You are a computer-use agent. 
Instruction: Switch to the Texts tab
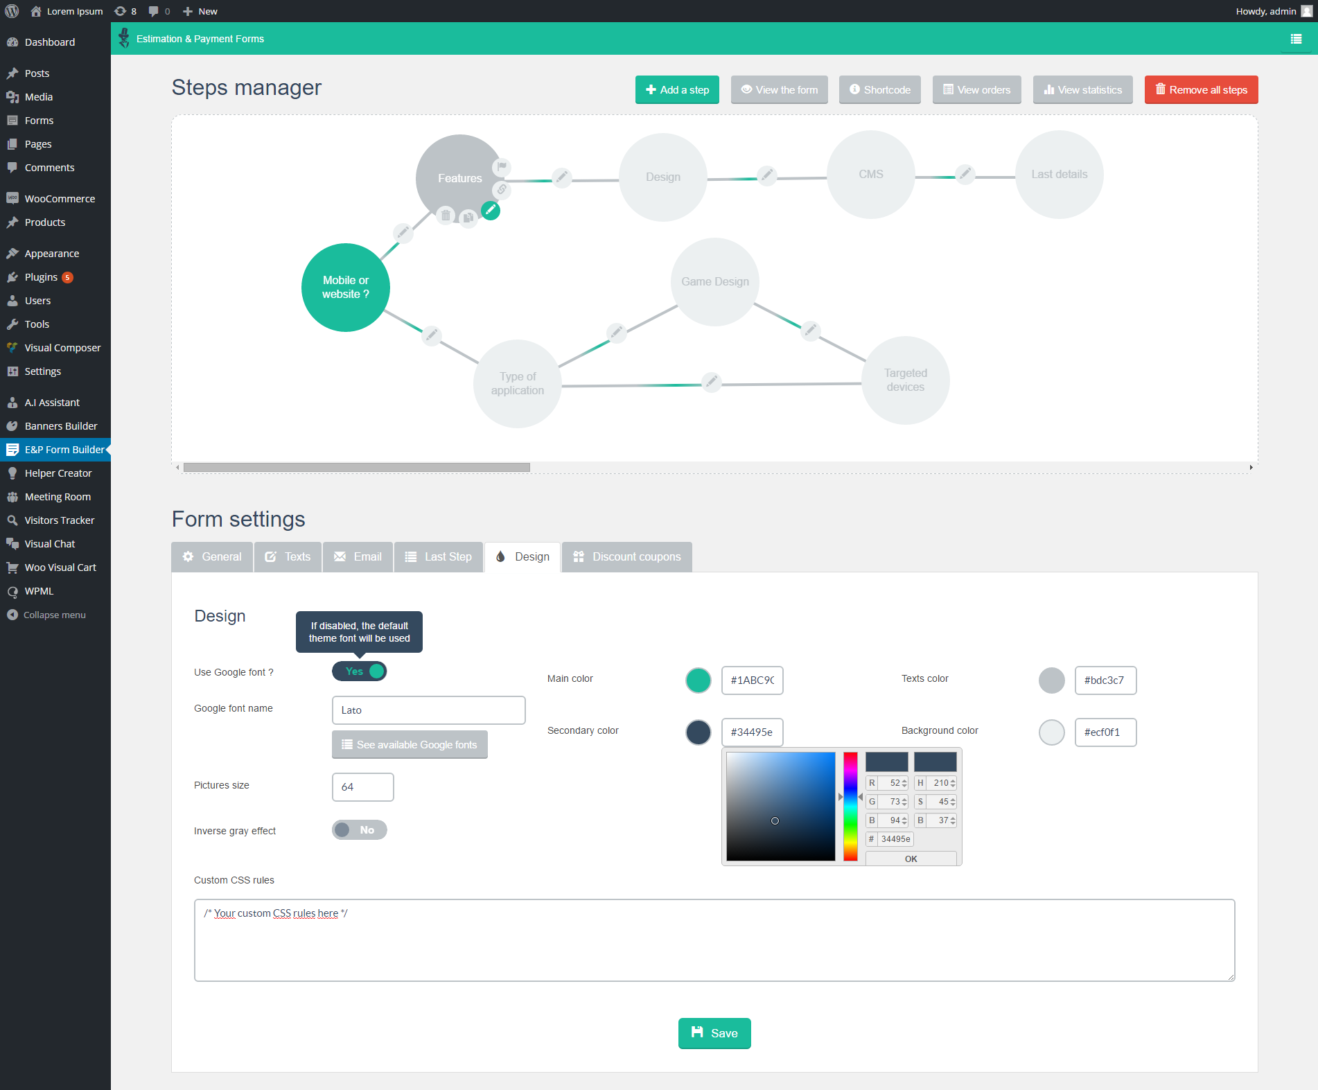click(x=288, y=556)
